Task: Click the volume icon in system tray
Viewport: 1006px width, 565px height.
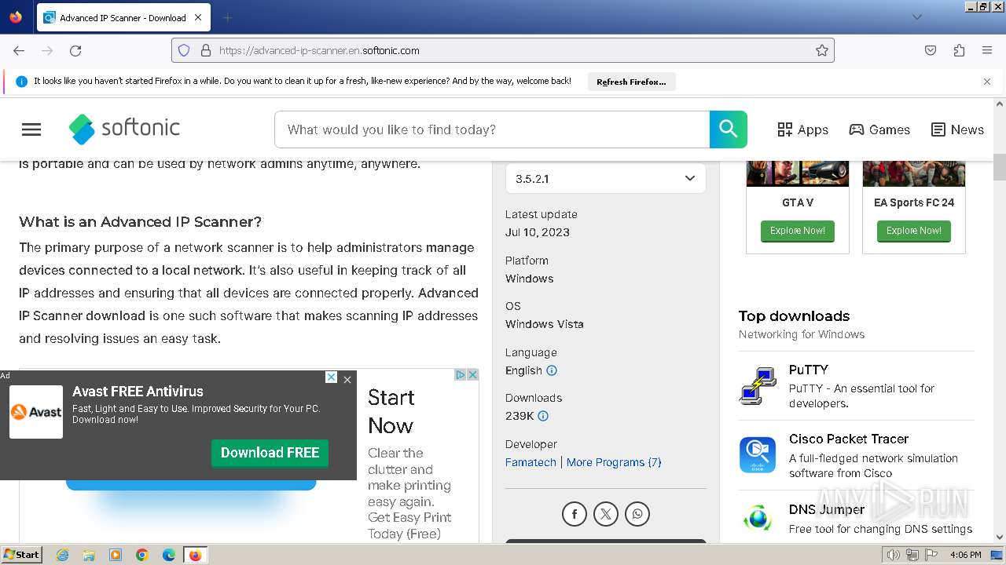Action: point(893,555)
